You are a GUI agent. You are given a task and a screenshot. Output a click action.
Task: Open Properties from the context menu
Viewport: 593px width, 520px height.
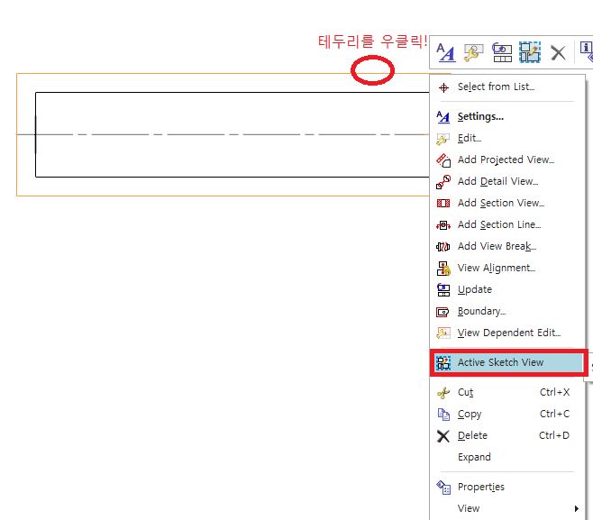480,487
